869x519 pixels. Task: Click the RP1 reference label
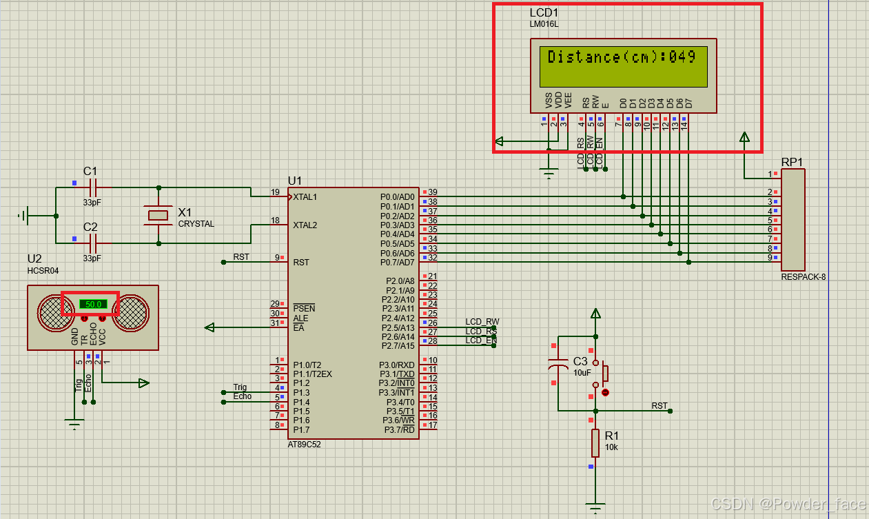pos(792,162)
